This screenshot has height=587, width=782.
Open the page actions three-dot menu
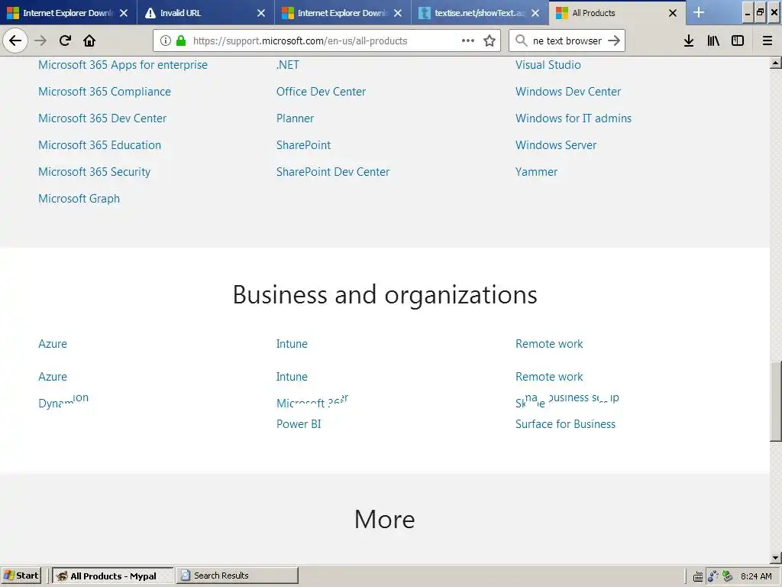(468, 41)
